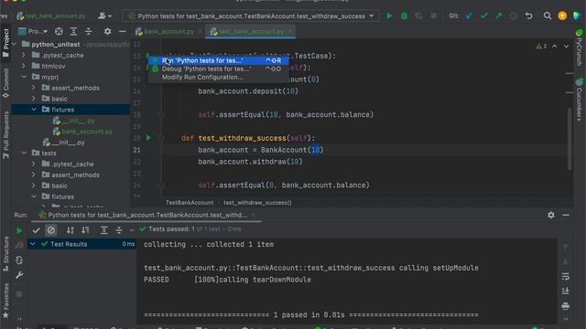Click run gutter icon beside test_withdraw_success
Image resolution: width=586 pixels, height=329 pixels.
pos(148,138)
